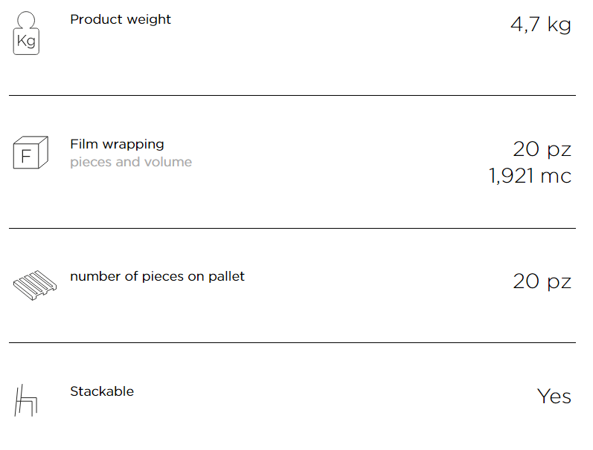The image size is (593, 450).
Task: Click the film wrapping box icon
Action: (x=31, y=152)
